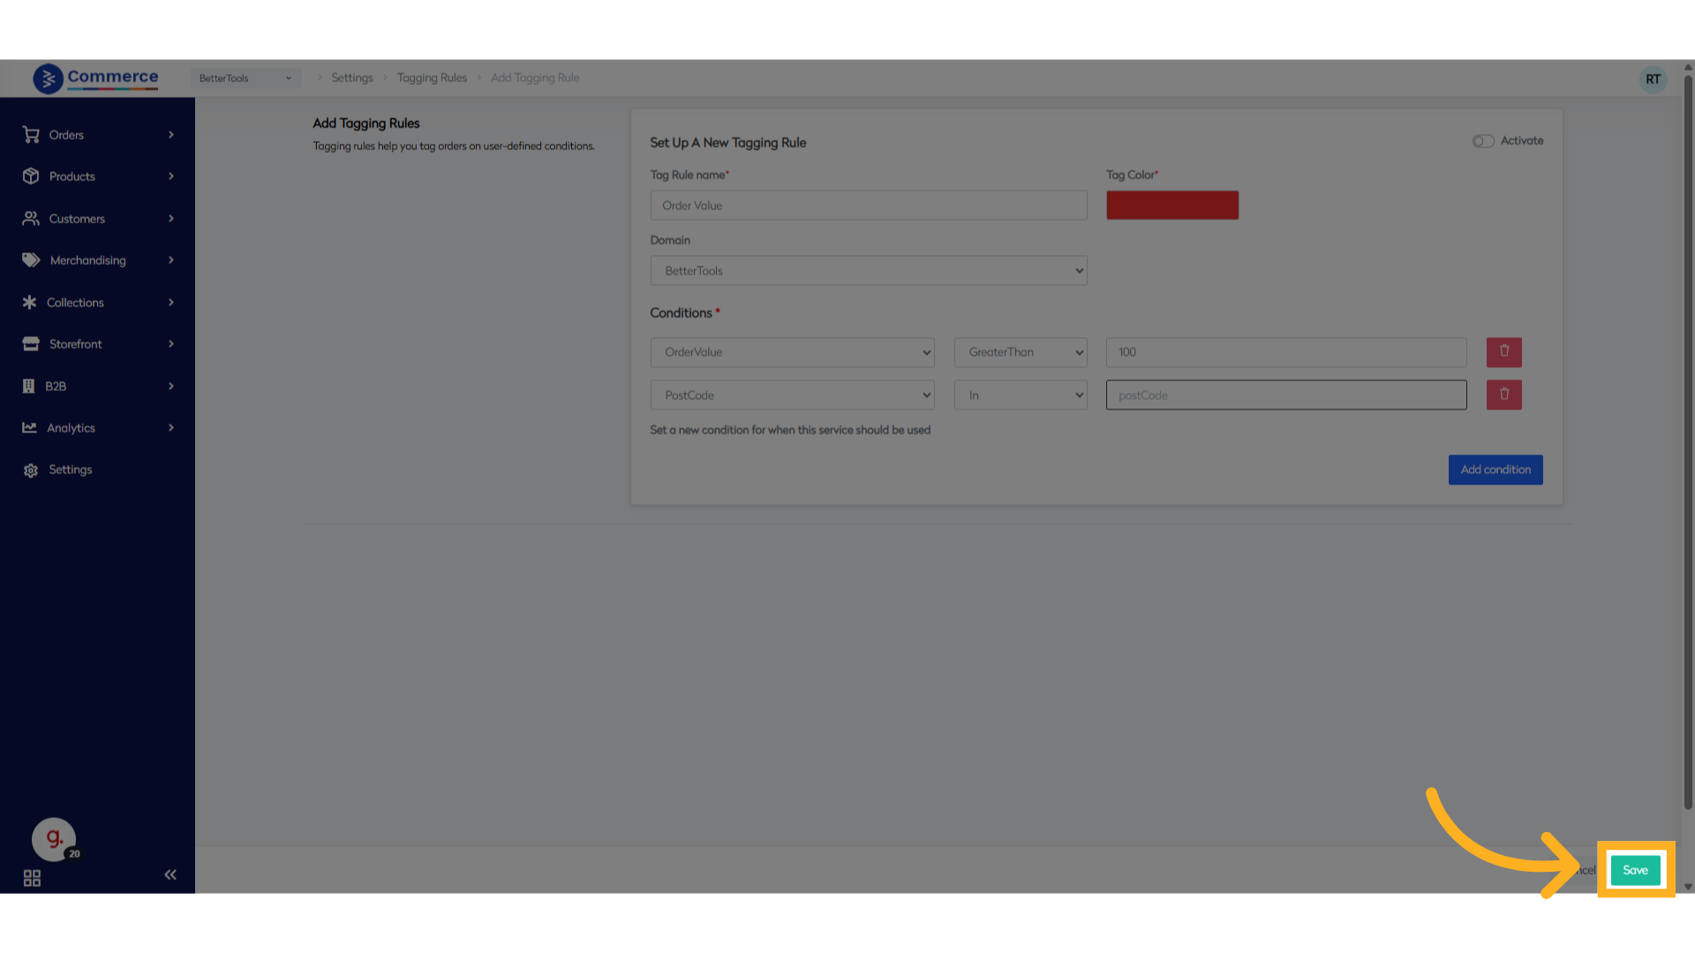Click the Orders cart icon
Viewport: 1695px width, 953px height.
coord(31,135)
